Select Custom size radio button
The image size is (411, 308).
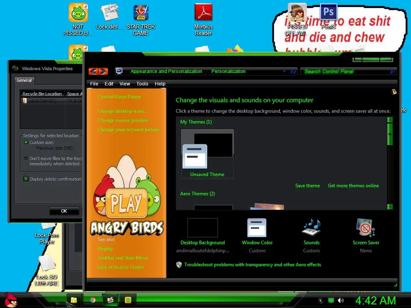(26, 142)
